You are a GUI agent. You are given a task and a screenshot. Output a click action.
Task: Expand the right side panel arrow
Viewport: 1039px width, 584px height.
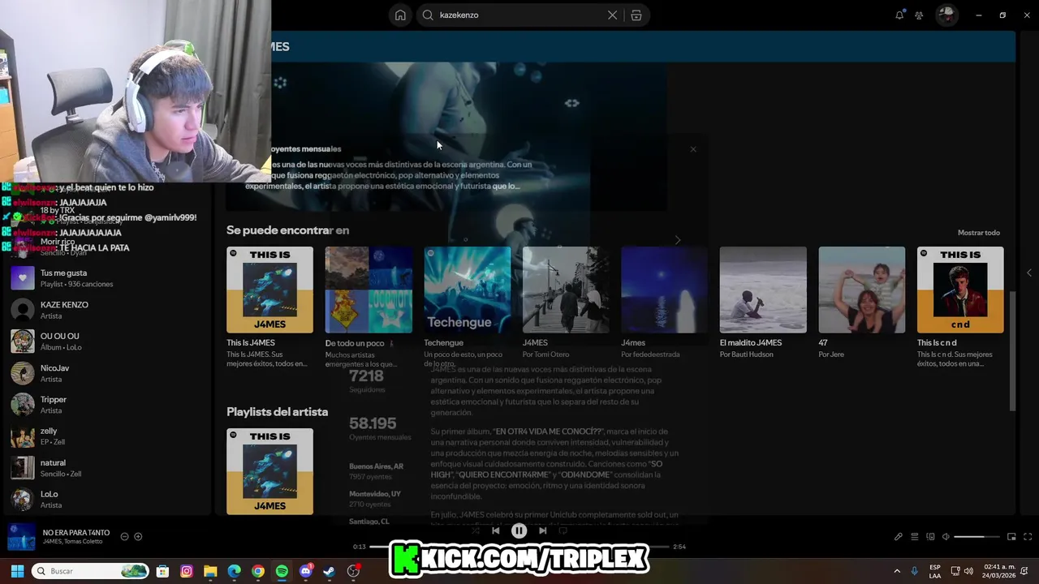(1029, 273)
